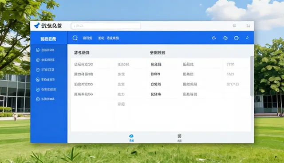284x163 pixels.
Task: Click the magnifier icon in blue toolbar
Action: (x=75, y=38)
